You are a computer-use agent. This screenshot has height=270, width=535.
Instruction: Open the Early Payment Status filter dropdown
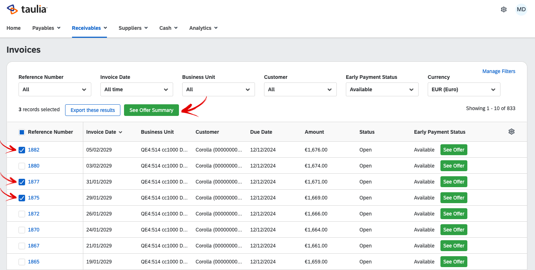(382, 89)
